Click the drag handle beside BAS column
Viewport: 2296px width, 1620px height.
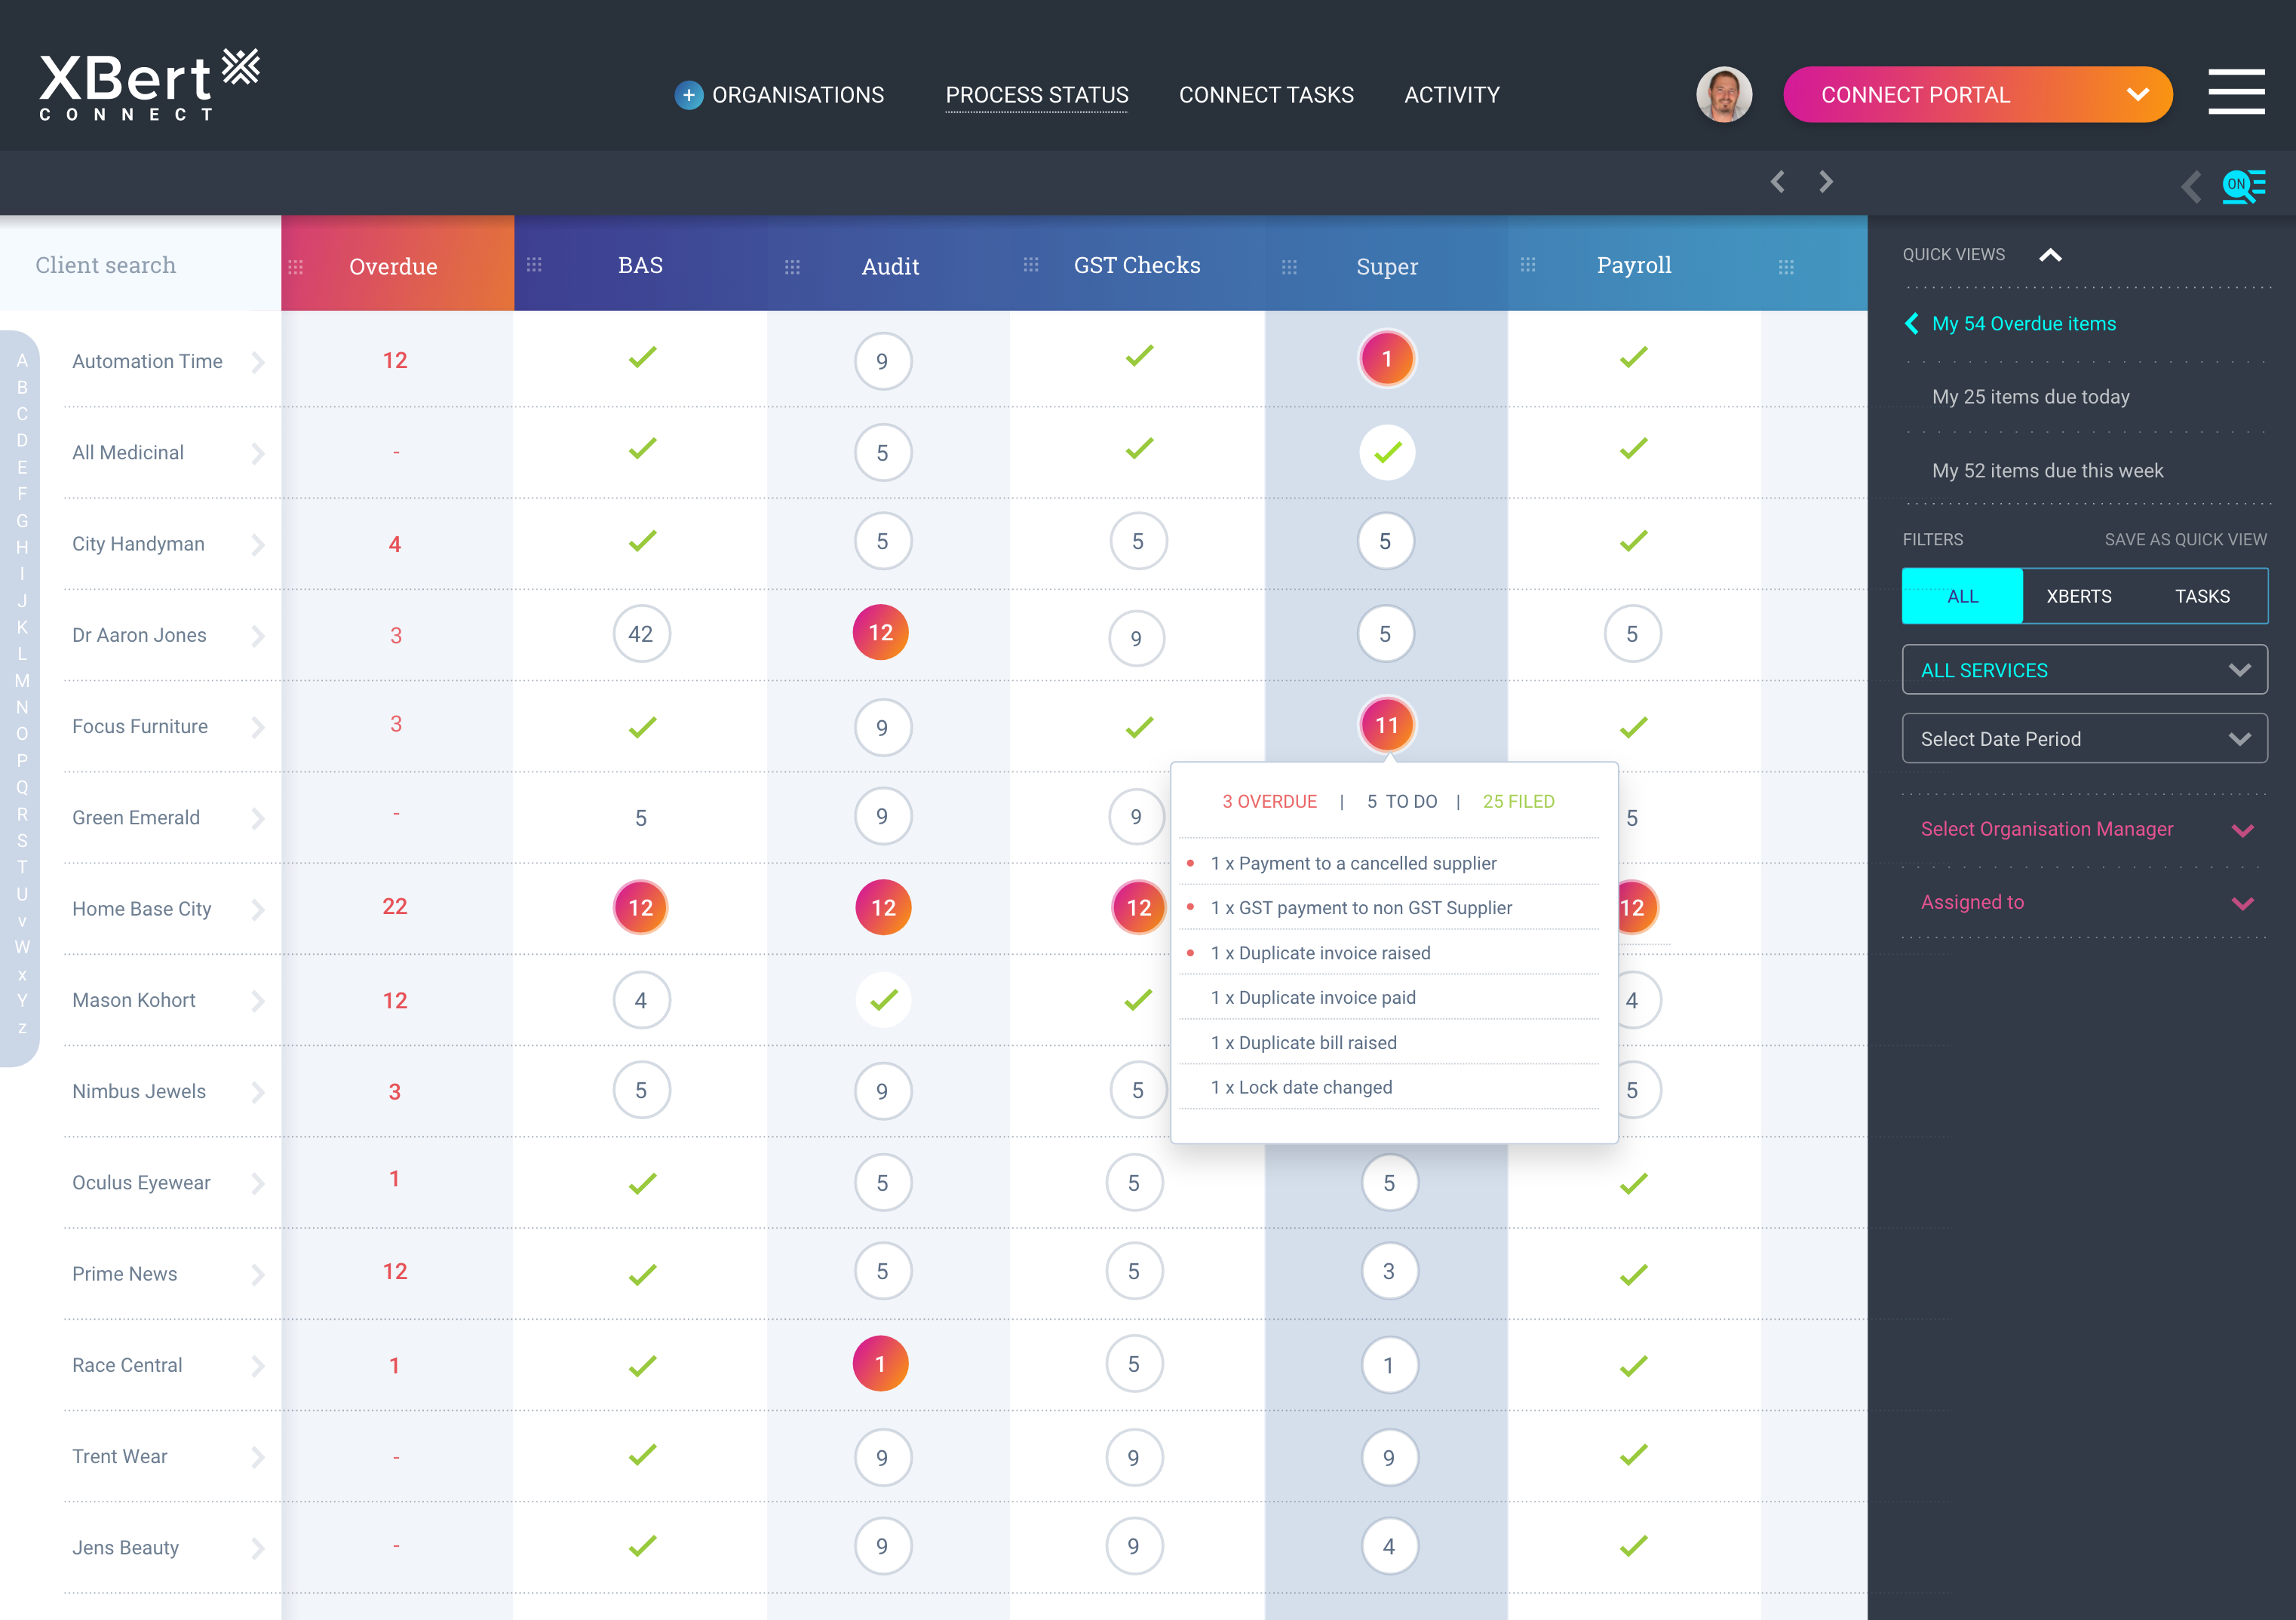coord(534,265)
